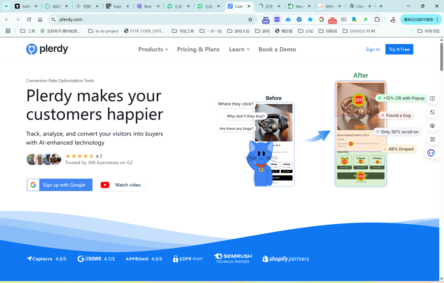Open the Chrome three-dot menu
444x283 pixels.
[437, 20]
